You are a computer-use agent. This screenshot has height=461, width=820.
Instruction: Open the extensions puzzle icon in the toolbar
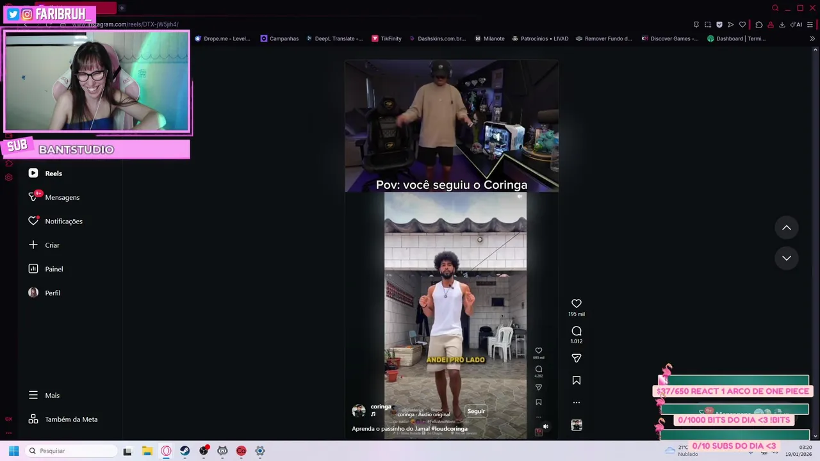(x=759, y=24)
